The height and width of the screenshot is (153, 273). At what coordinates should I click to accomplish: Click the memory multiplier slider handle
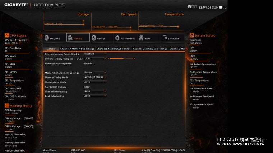click(x=125, y=58)
